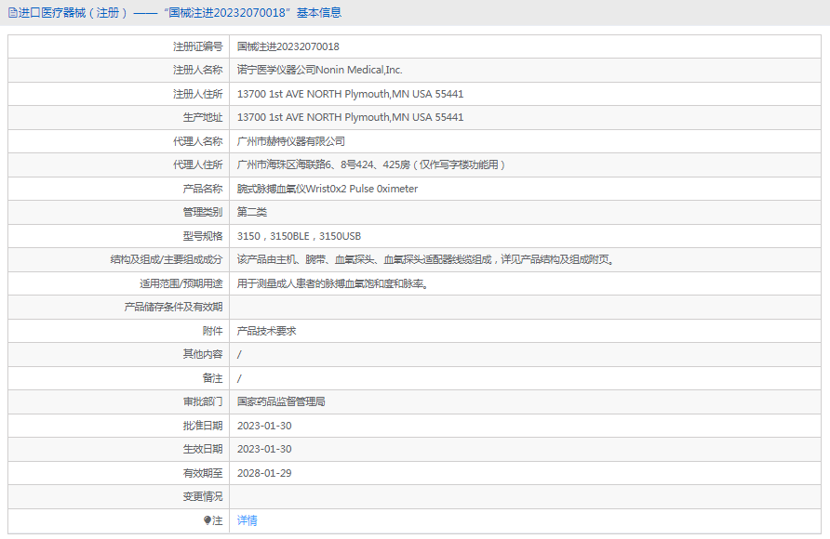Select the address value in 注册人住所 row
Image resolution: width=830 pixels, height=539 pixels.
(x=350, y=94)
